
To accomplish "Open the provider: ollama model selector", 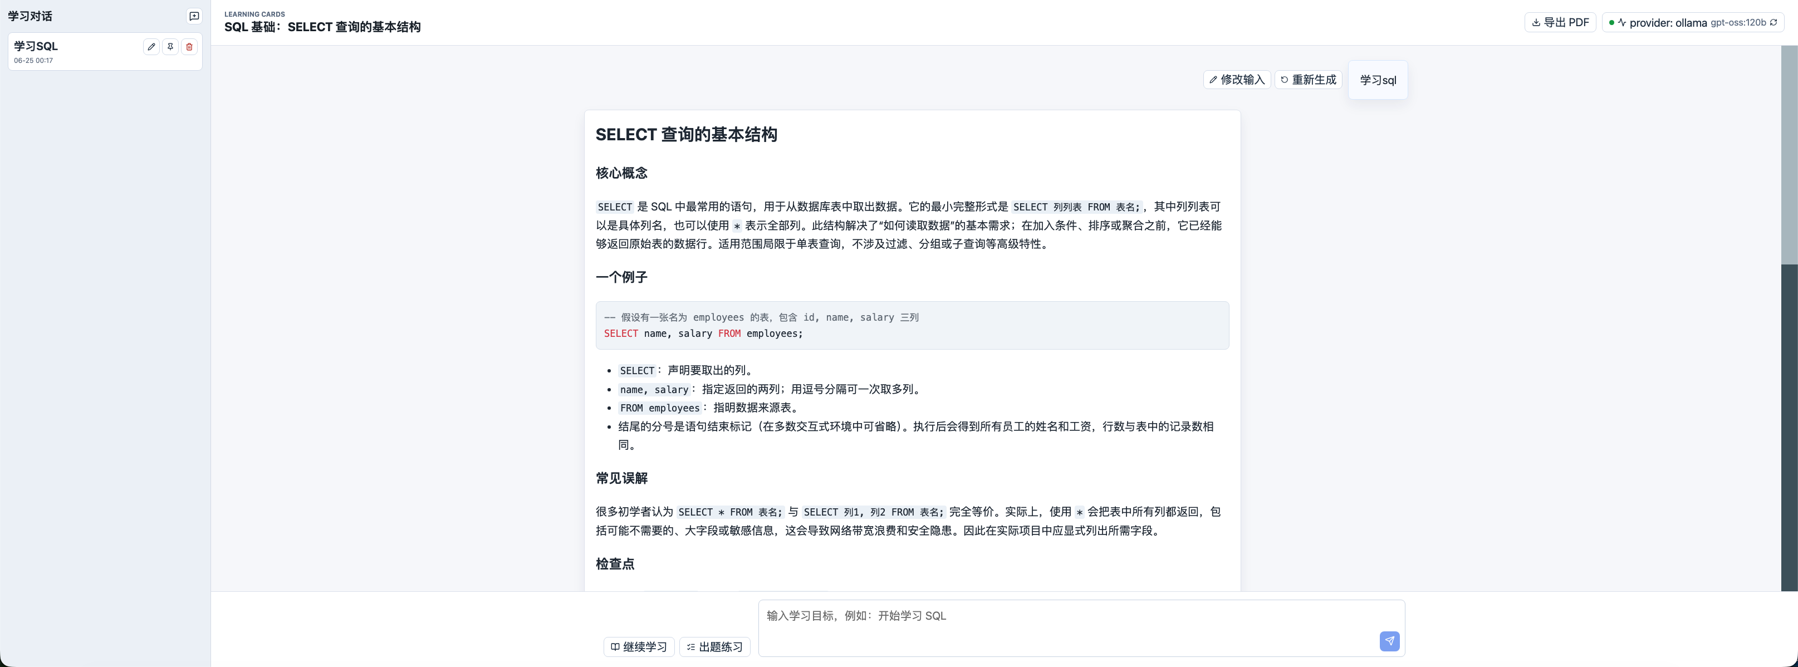I will pos(1693,22).
